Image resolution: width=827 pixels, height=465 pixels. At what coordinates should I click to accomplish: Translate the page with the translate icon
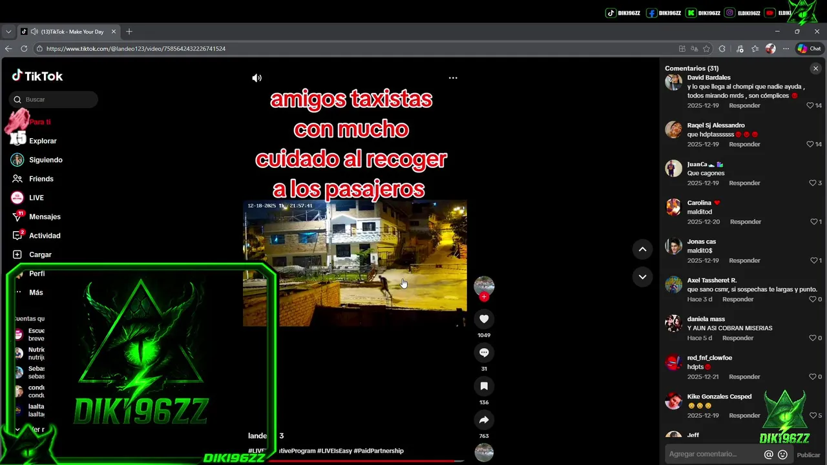(x=694, y=48)
